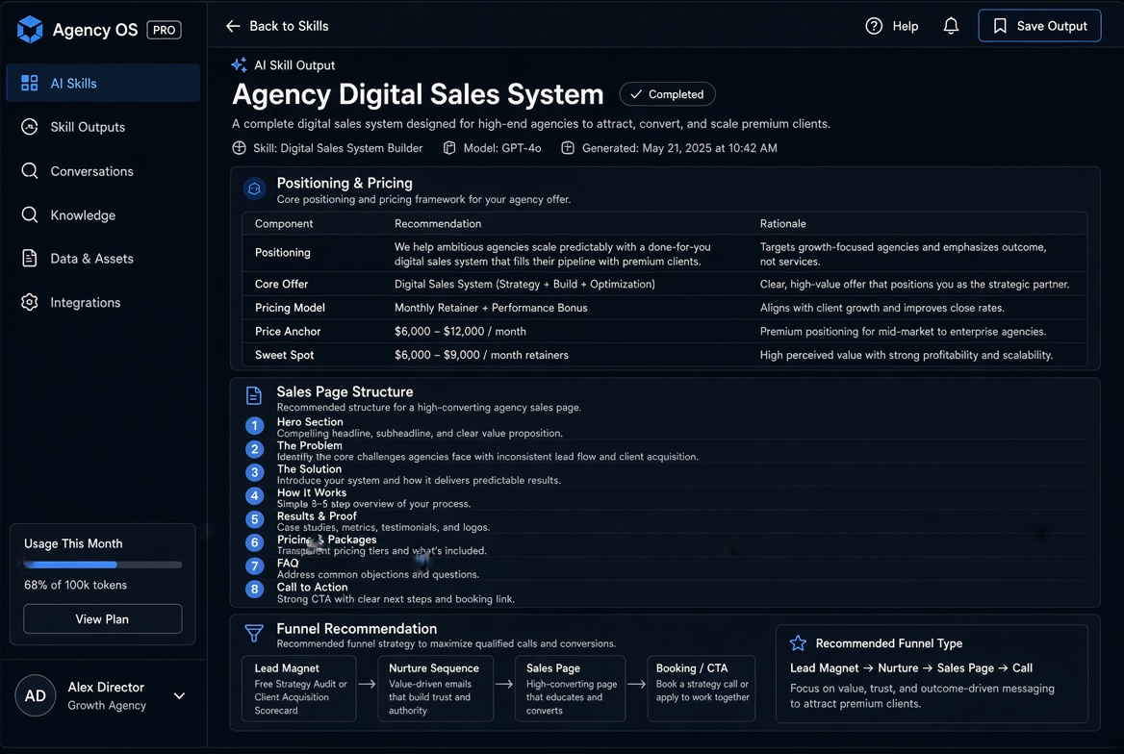
Task: Click the Recommendation column header
Action: coord(437,224)
